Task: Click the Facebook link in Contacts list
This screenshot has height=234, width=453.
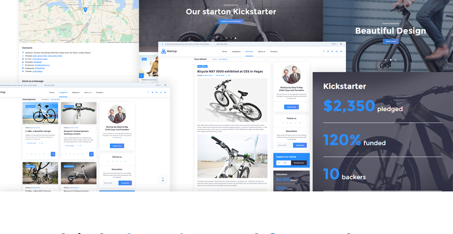Action: click(x=42, y=65)
